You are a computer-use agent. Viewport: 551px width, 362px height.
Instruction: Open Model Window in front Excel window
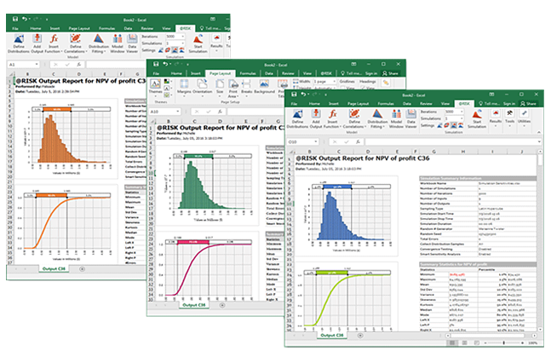tap(396, 118)
